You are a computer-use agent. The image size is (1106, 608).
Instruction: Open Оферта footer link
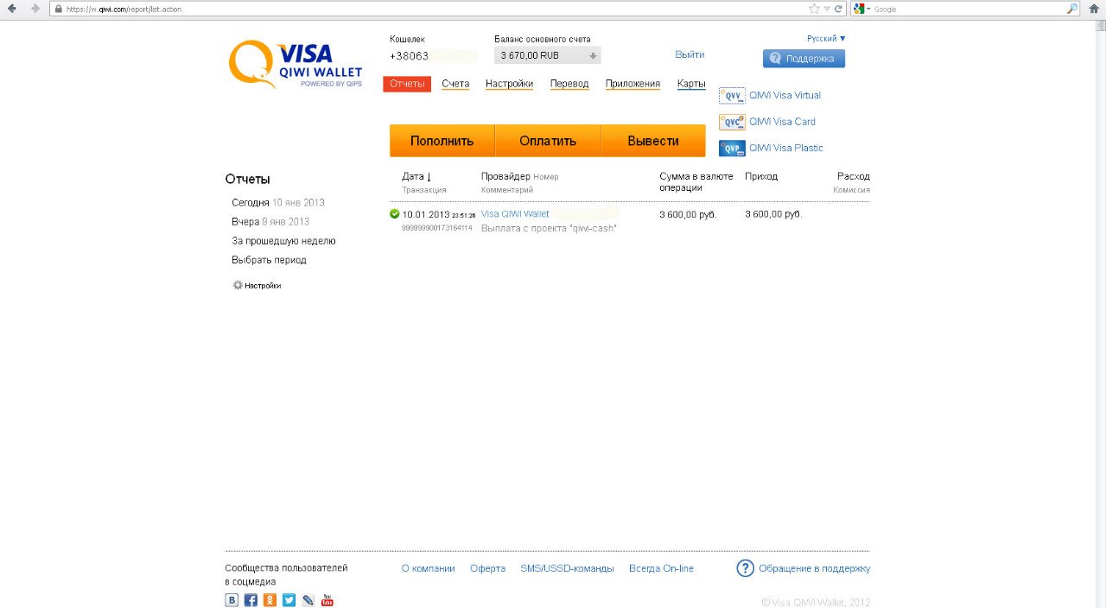click(488, 568)
